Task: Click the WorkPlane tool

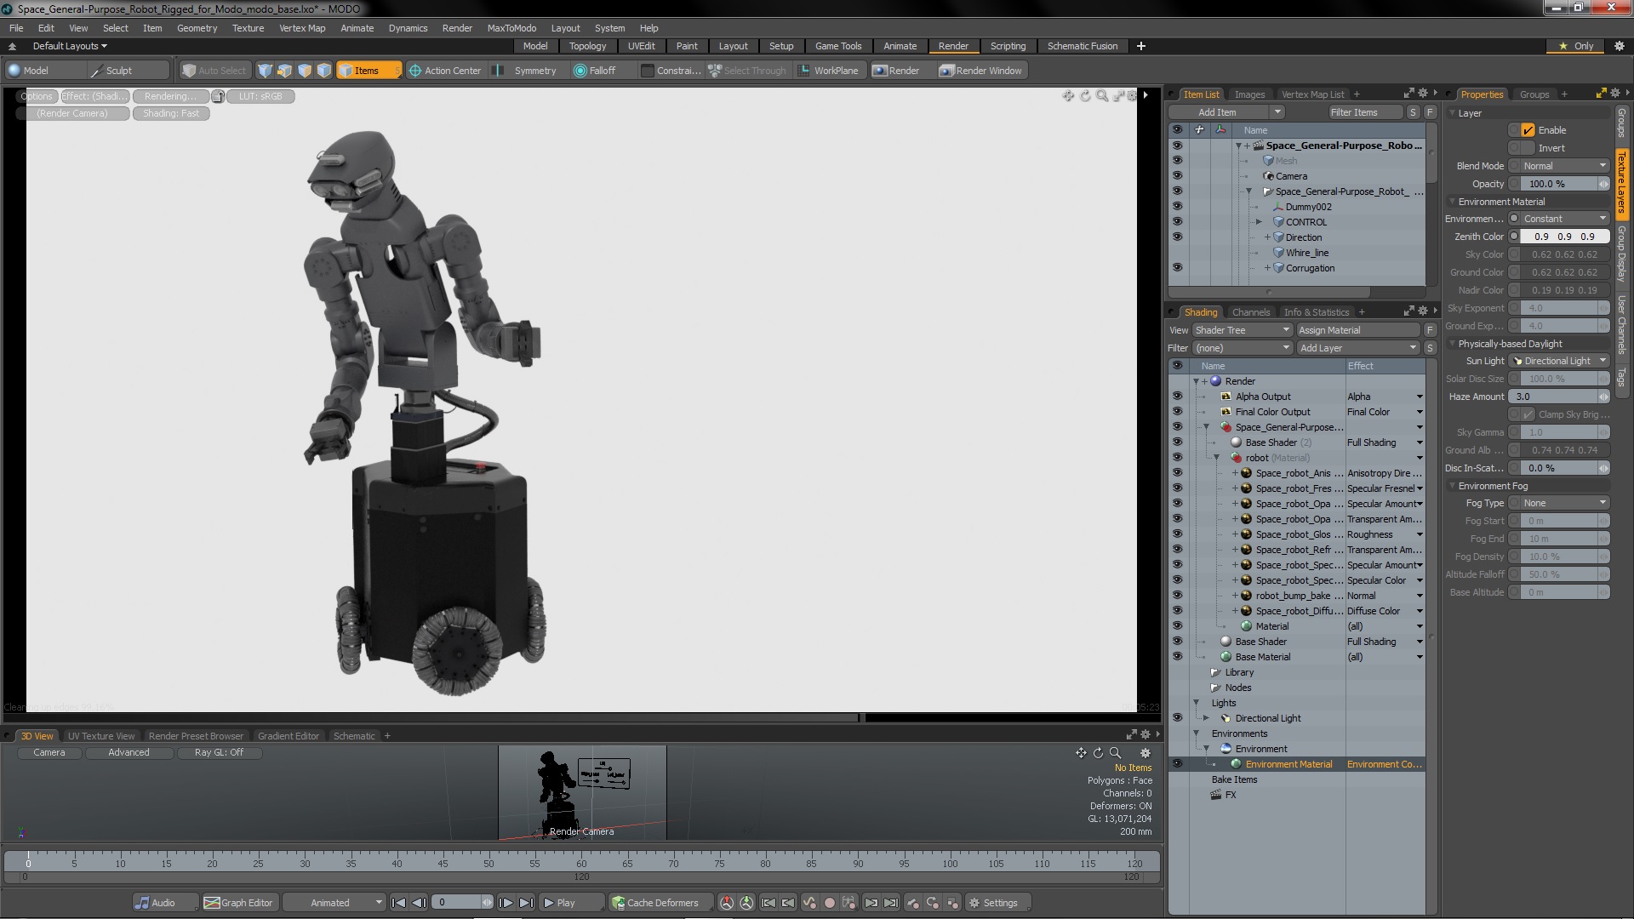Action: 829,71
